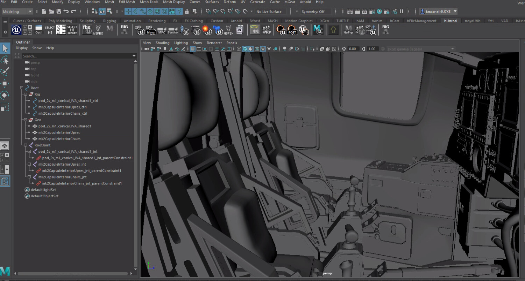Select the Lasso Select tool

pyautogui.click(x=5, y=60)
